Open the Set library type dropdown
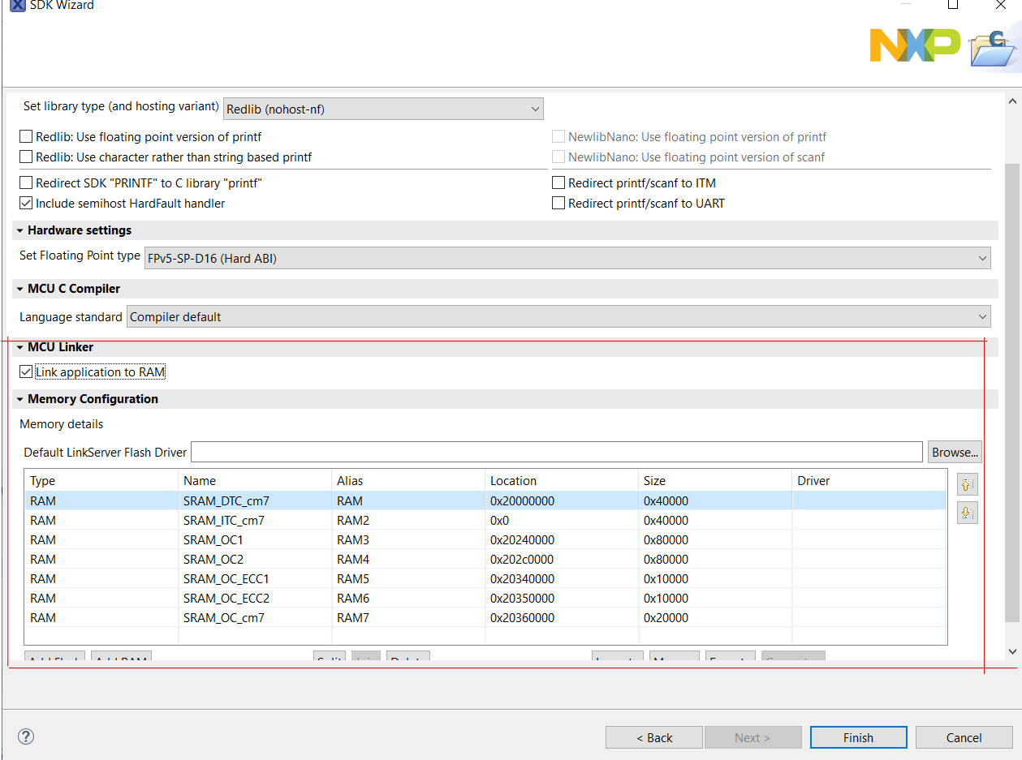The image size is (1022, 760). [534, 108]
